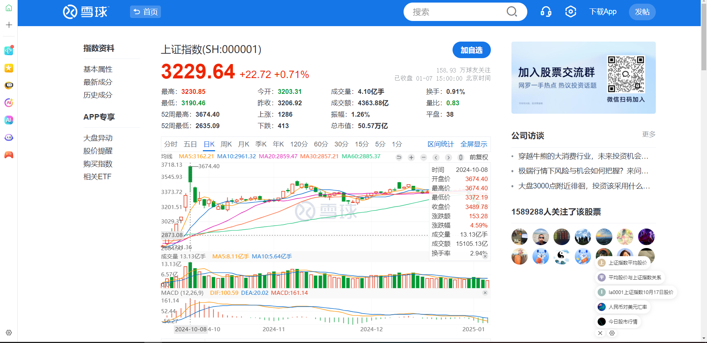
Task: Click the Xueqiu (雪球) logo
Action: coord(86,12)
